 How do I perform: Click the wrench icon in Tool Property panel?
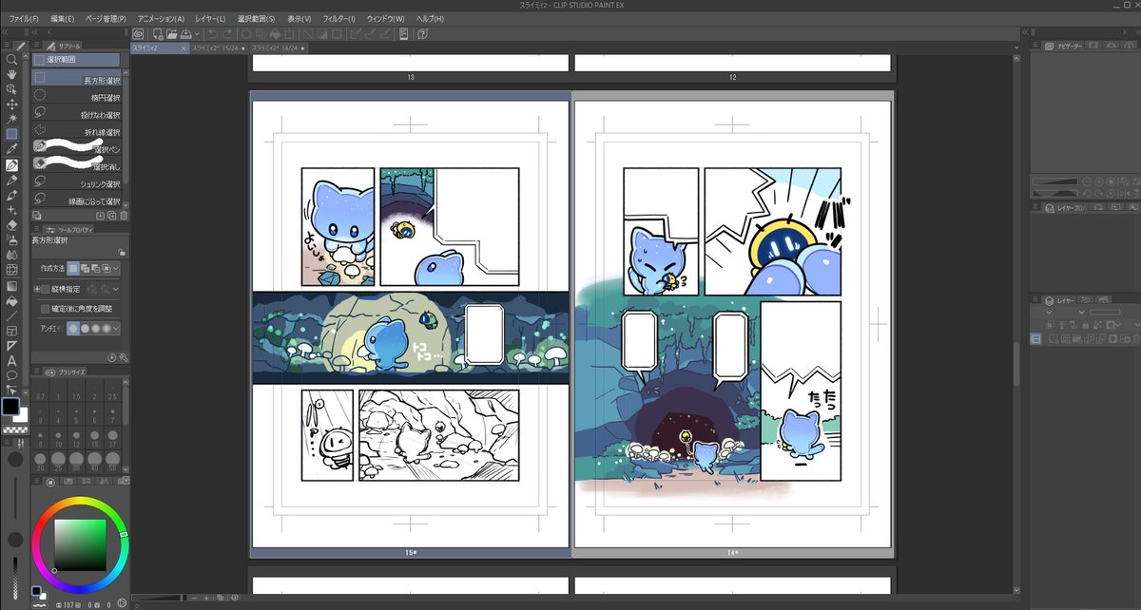tap(124, 358)
